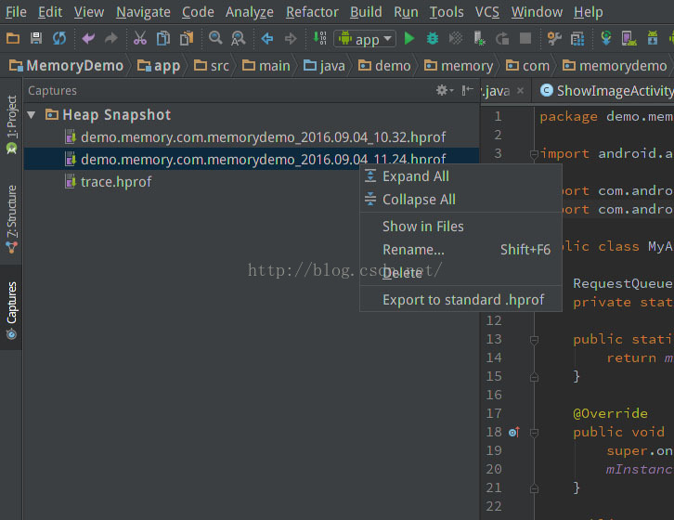The width and height of the screenshot is (674, 520).
Task: Click the Save All toolbar icon
Action: (x=36, y=39)
